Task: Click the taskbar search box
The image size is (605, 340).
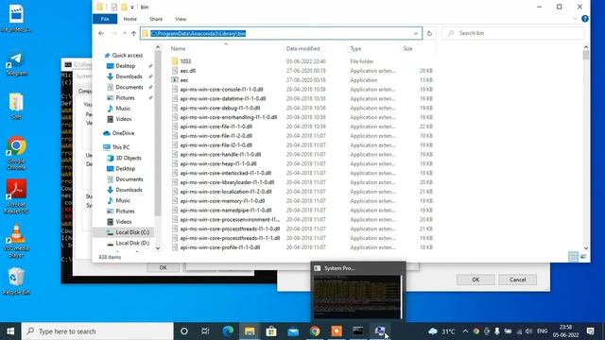Action: (x=97, y=331)
